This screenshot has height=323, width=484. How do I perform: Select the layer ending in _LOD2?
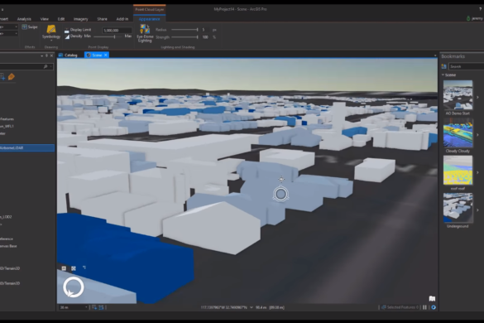point(6,217)
